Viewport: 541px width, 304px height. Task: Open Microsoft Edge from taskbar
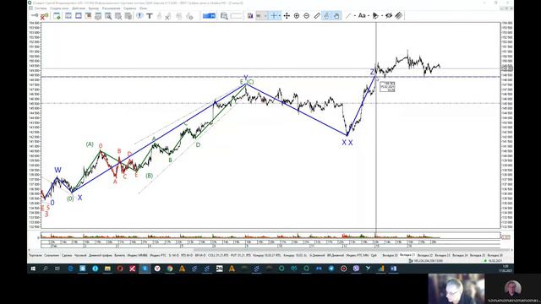tap(70, 269)
